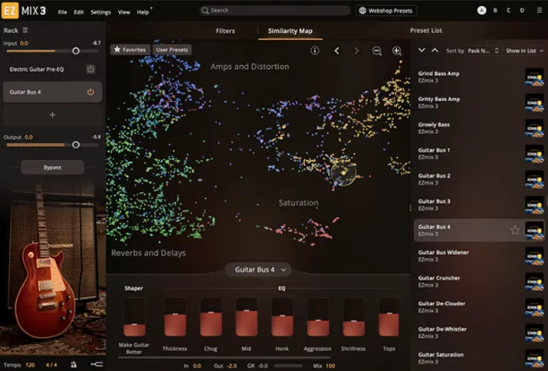Screen dimensions: 548x371
Task: Expand the Guitar Bus 4 preset dropdown
Action: click(x=258, y=270)
